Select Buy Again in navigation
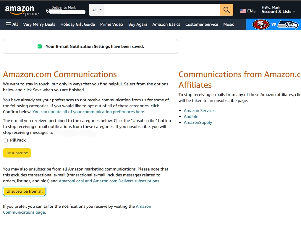Screen dimensions: 301x229 pos(138,24)
